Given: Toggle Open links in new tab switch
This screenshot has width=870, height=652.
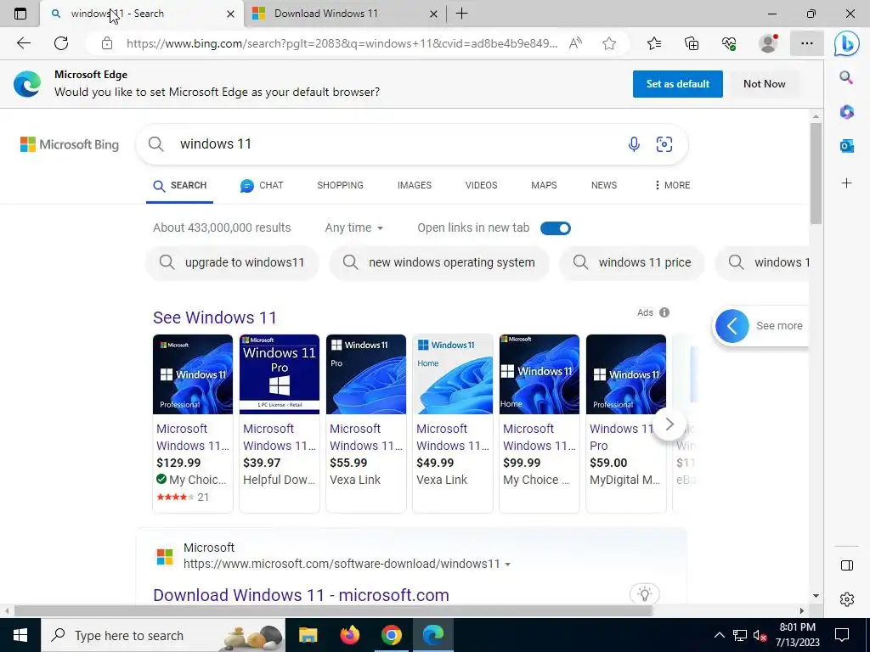Looking at the screenshot, I should click(556, 228).
